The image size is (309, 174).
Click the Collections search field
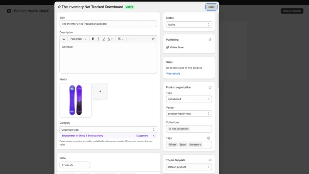point(189,129)
